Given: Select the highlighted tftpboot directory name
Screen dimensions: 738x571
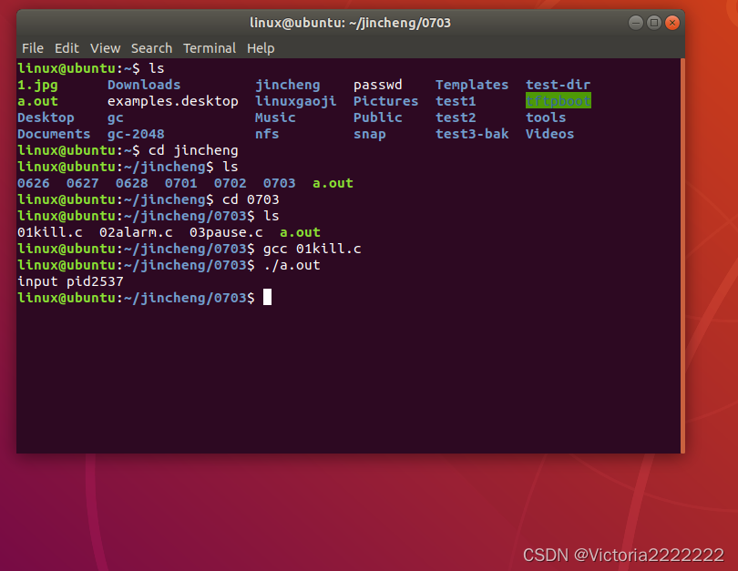Looking at the screenshot, I should point(558,101).
